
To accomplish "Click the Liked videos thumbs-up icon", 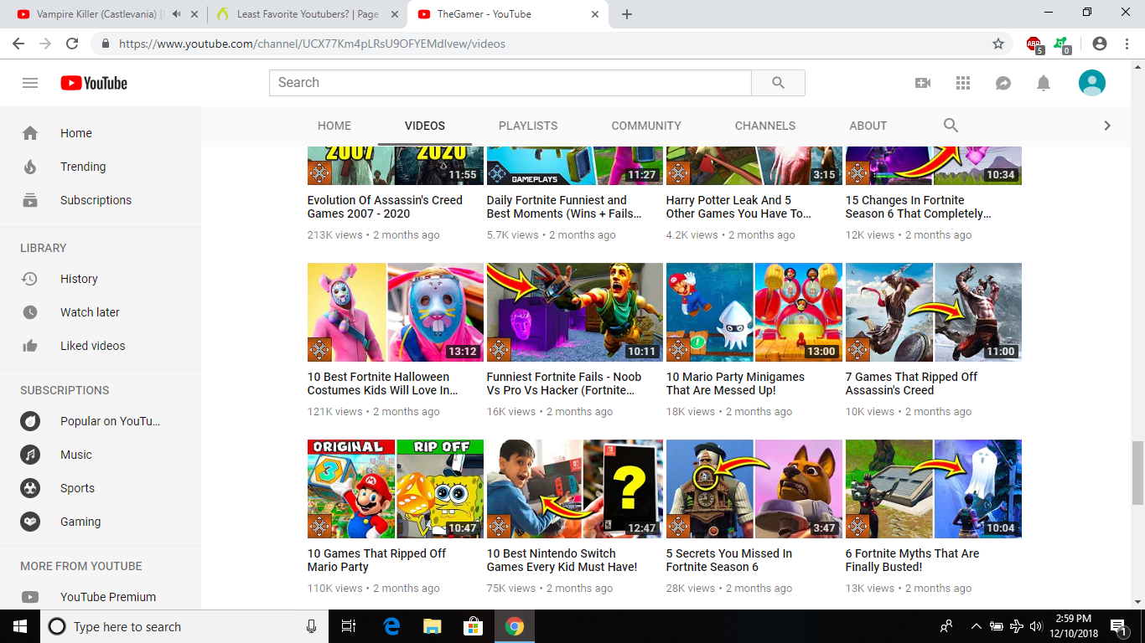I will pos(30,346).
